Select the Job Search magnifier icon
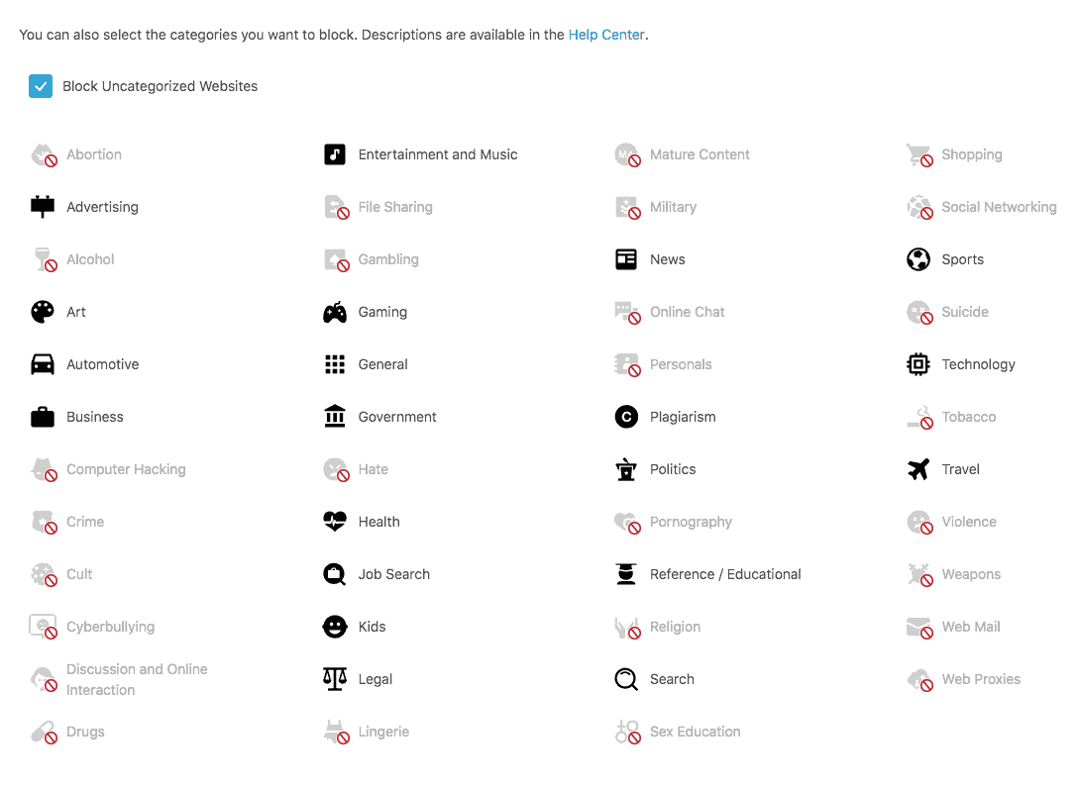Image resolution: width=1077 pixels, height=788 pixels. pyautogui.click(x=335, y=573)
